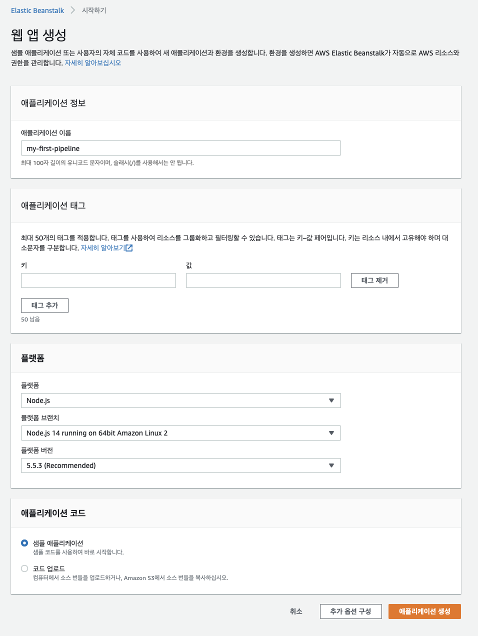
Task: Open the 플랫폼 버전 5.5.3 dropdown
Action: point(181,465)
